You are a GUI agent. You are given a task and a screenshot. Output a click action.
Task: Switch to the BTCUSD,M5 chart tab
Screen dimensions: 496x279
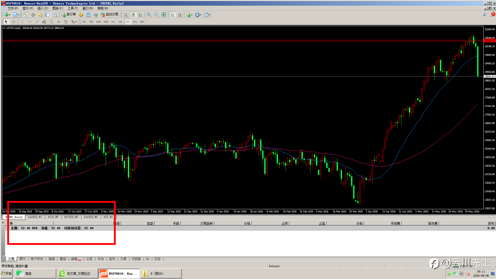pos(71,217)
